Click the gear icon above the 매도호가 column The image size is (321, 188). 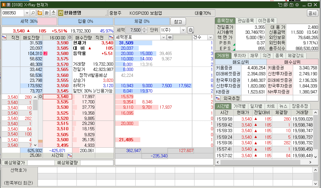[40, 96]
